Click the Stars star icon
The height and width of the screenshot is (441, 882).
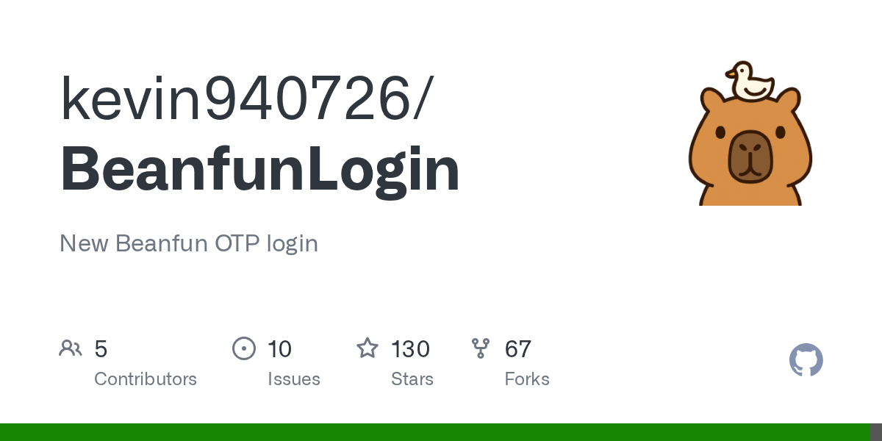pyautogui.click(x=367, y=348)
